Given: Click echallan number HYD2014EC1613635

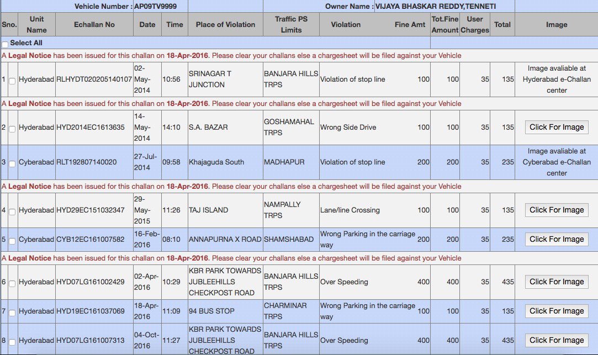Looking at the screenshot, I should pyautogui.click(x=91, y=128).
